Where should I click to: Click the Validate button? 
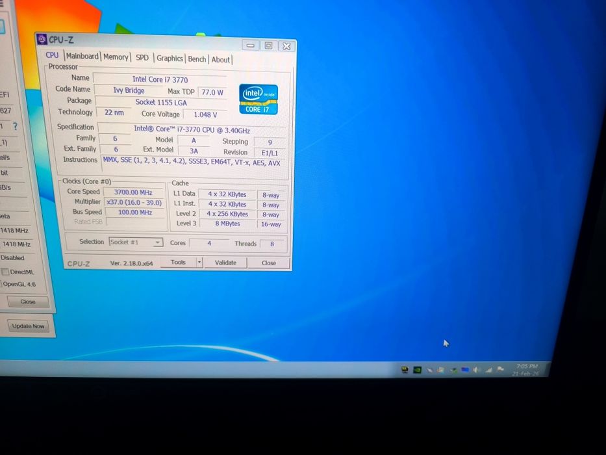tap(225, 263)
